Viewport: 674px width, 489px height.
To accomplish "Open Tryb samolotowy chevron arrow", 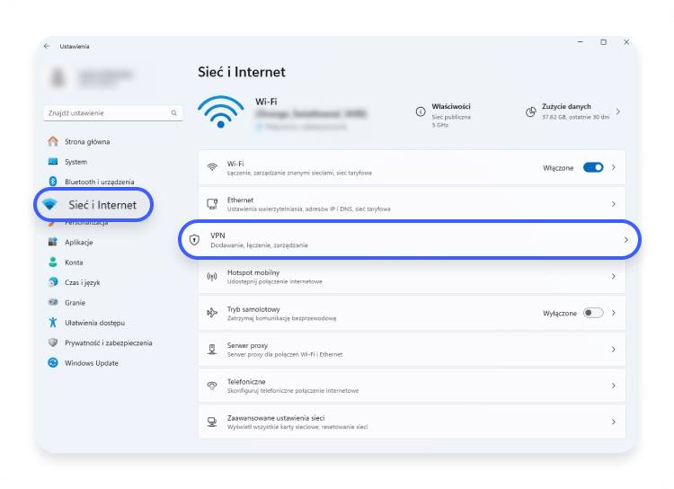I will 614,313.
